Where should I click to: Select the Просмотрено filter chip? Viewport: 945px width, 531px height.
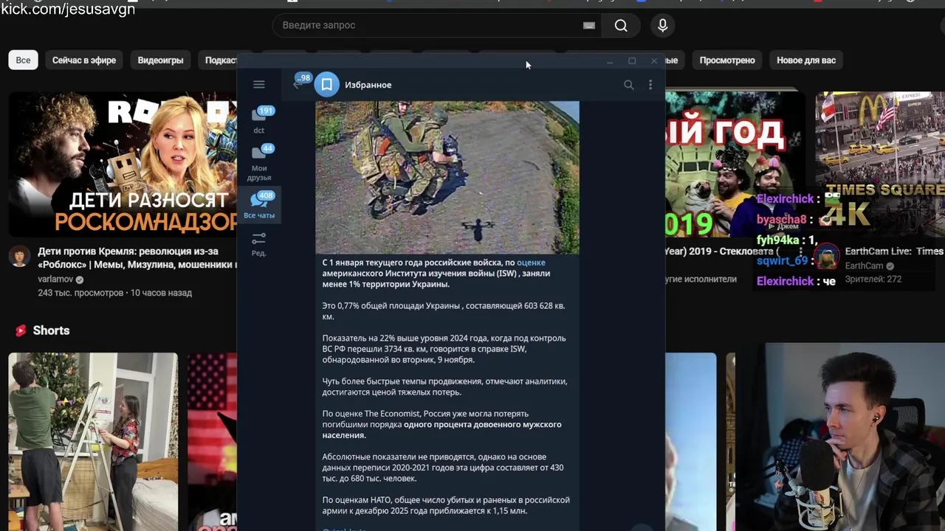click(727, 60)
